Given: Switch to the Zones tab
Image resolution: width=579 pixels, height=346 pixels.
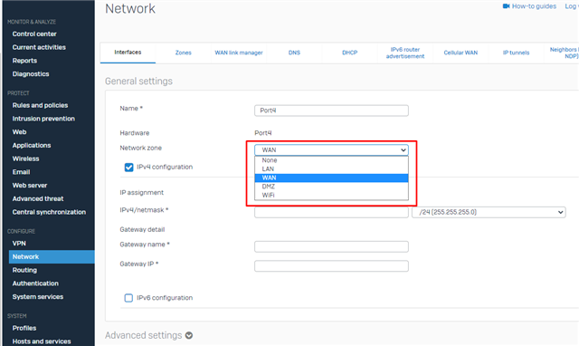Looking at the screenshot, I should coord(183,53).
